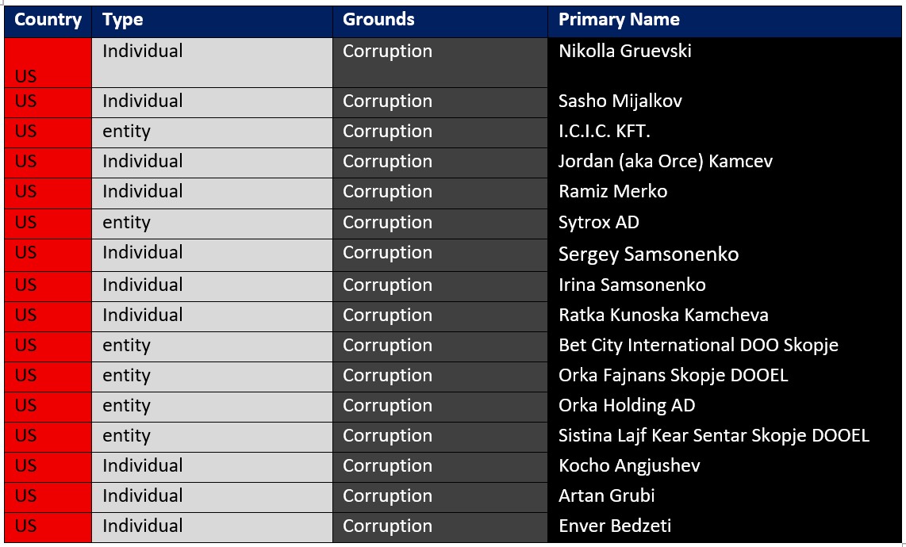Click Sistina Lajf Kear Sentar entry
The width and height of the screenshot is (906, 547).
tap(714, 436)
